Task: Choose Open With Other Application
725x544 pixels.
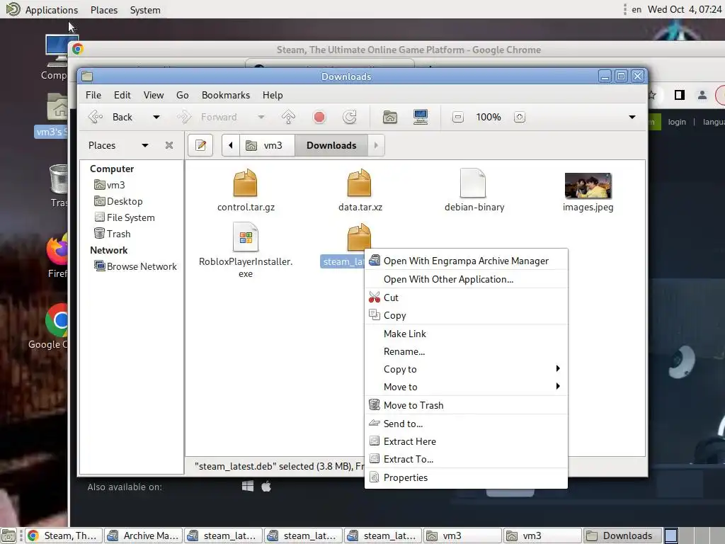Action: click(x=466, y=279)
